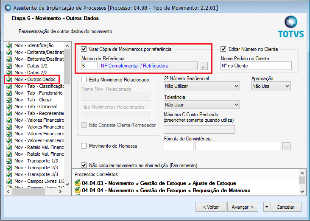Click the Fórmula de Consistência description field

[237, 146]
